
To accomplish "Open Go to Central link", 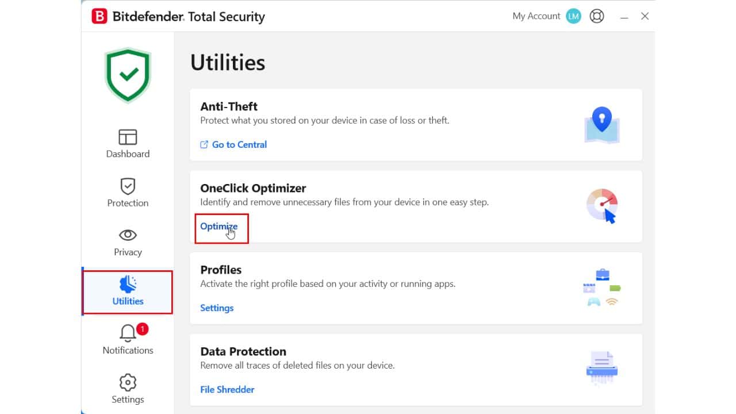I will [x=239, y=144].
